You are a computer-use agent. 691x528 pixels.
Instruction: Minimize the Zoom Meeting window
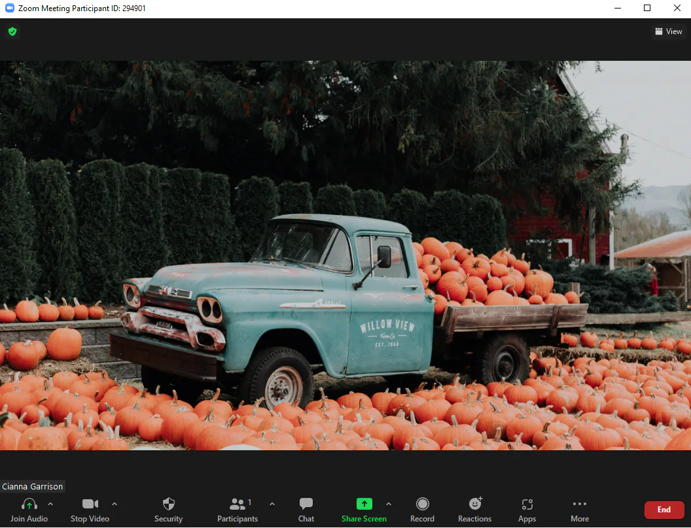(x=618, y=8)
